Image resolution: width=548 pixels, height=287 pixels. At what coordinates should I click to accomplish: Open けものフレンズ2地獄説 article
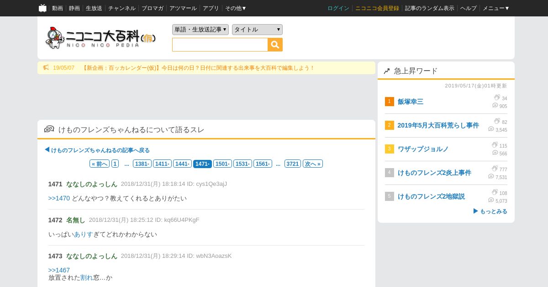coord(431,196)
